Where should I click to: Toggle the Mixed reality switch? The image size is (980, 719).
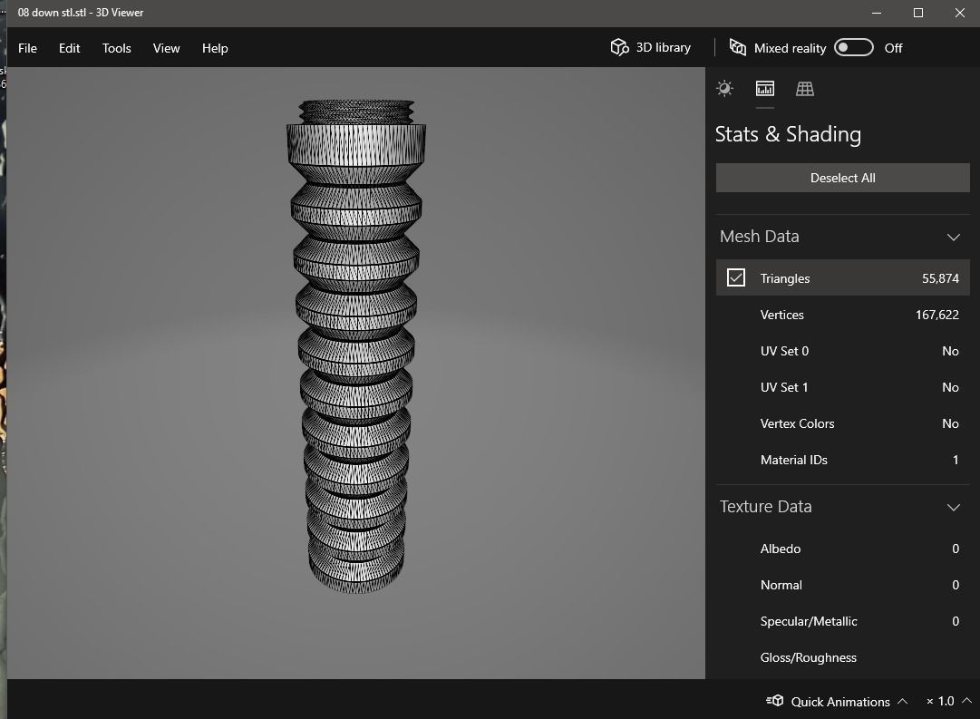(853, 47)
